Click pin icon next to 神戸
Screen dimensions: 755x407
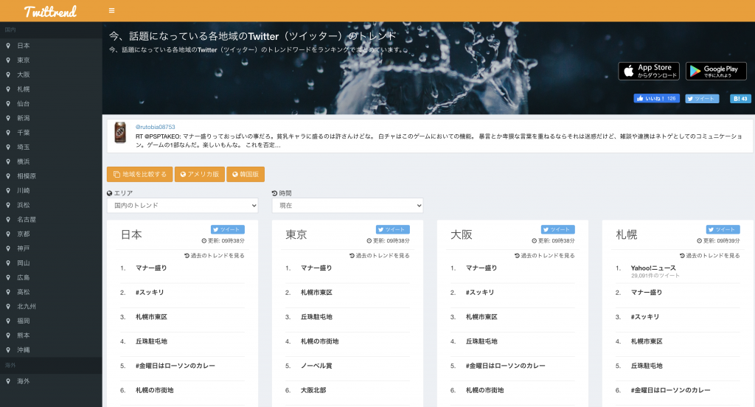coord(8,248)
